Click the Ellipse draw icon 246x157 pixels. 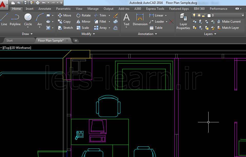(48, 22)
